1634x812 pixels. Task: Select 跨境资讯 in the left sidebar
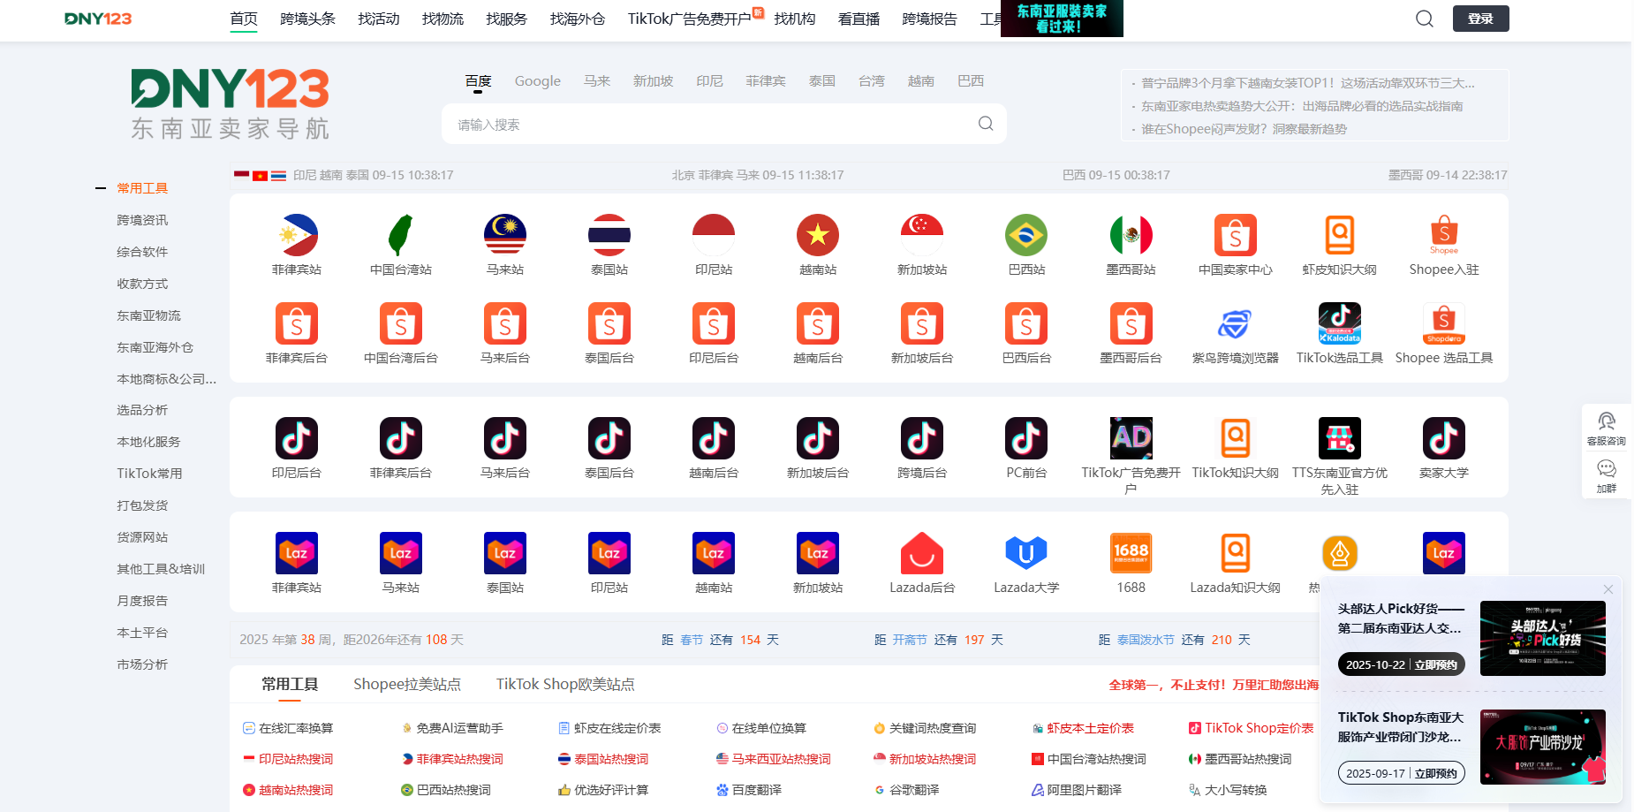coord(142,220)
